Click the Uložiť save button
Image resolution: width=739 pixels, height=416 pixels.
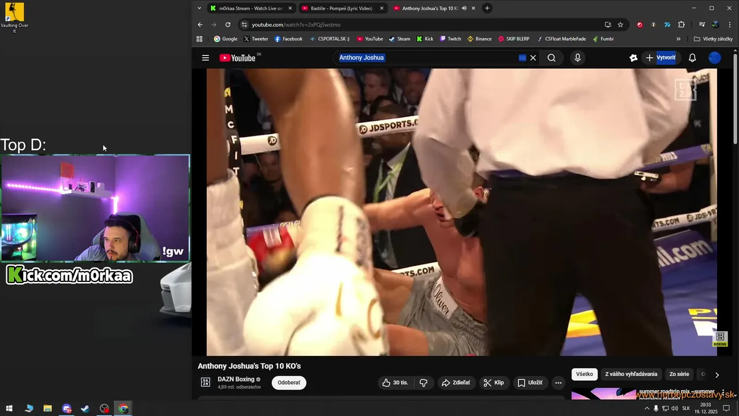point(530,382)
